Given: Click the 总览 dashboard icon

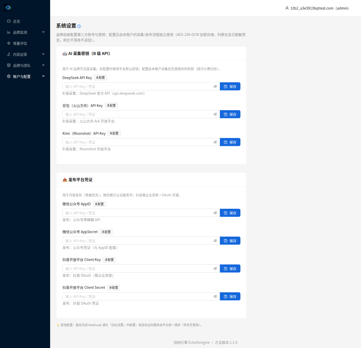Looking at the screenshot, I should point(9,21).
